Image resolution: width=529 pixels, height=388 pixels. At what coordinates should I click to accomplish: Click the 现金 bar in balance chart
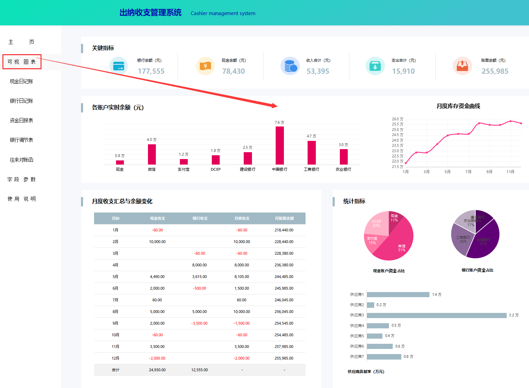click(x=120, y=162)
